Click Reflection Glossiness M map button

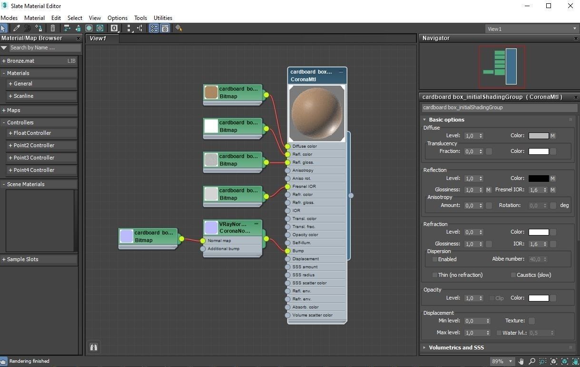[488, 190]
